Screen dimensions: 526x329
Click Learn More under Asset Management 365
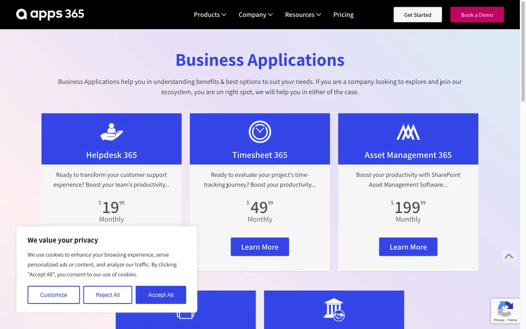click(408, 247)
